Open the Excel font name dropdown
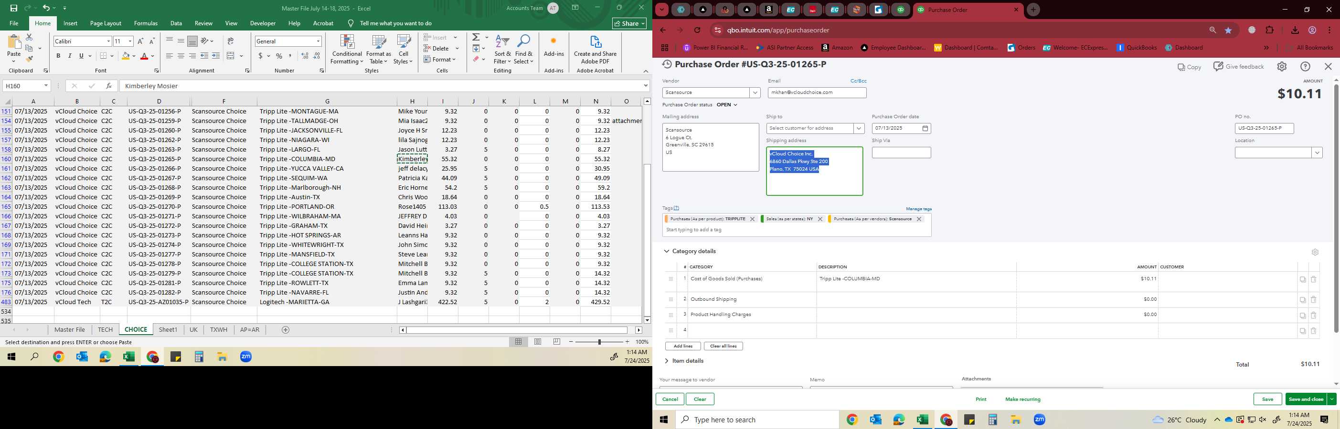The image size is (1340, 429). click(x=108, y=41)
